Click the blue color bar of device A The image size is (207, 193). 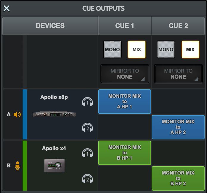pyautogui.click(x=25, y=114)
